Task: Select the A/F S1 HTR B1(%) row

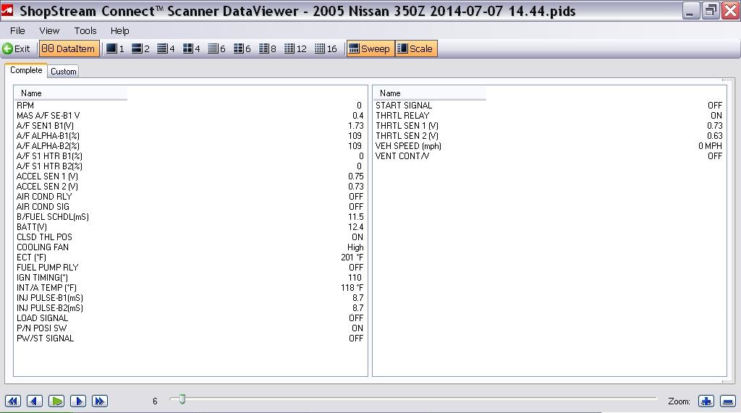Action: click(190, 156)
